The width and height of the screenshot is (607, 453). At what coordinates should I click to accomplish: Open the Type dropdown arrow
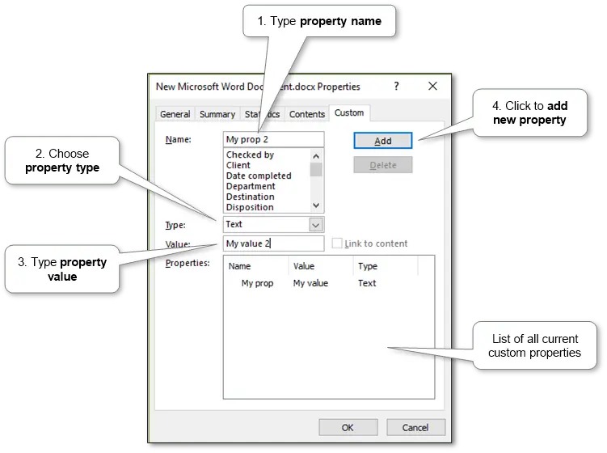(x=315, y=225)
